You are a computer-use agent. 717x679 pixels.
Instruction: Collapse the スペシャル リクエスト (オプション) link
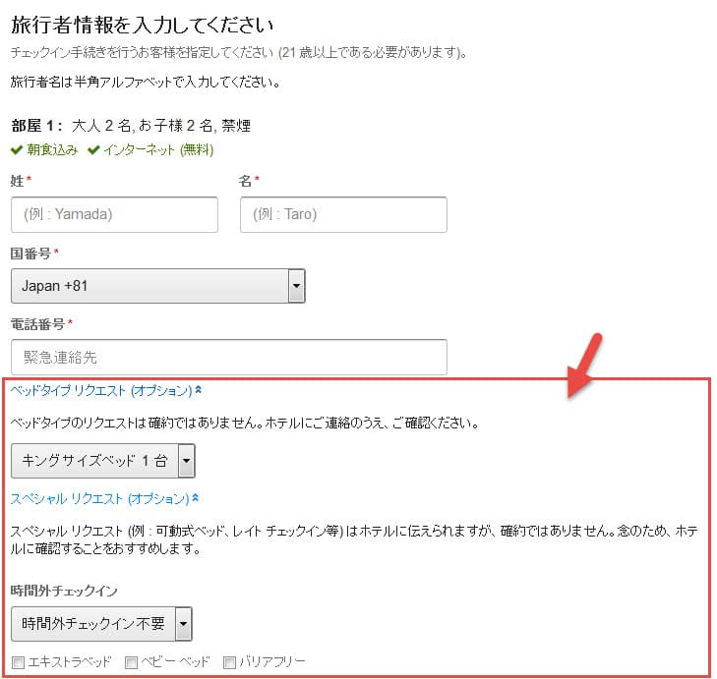[99, 498]
